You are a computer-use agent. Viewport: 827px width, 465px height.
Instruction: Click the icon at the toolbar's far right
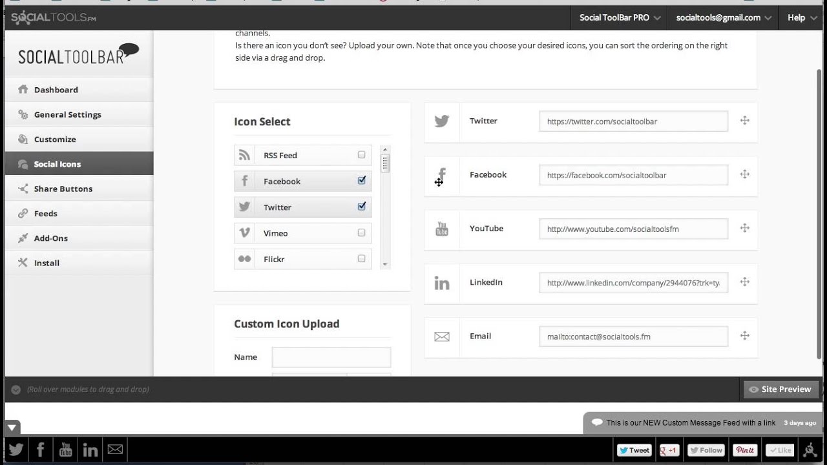pyautogui.click(x=810, y=450)
